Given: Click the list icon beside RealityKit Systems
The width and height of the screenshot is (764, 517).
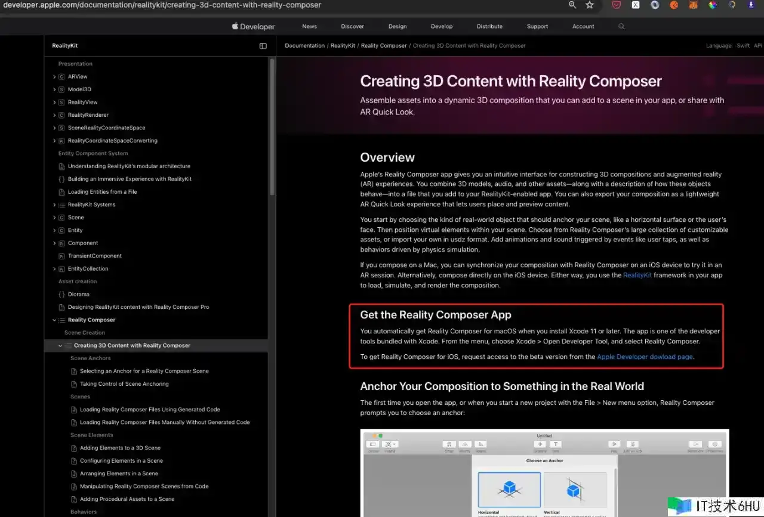Looking at the screenshot, I should (x=61, y=205).
